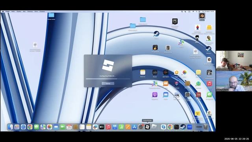Screen dimensions: 252x142
Task: Open the Вид menu
Action: [24, 11]
